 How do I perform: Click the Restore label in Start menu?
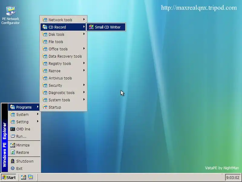click(22, 153)
